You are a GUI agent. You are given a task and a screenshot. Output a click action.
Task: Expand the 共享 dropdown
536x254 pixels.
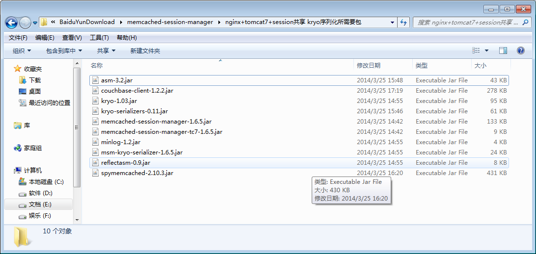click(107, 51)
